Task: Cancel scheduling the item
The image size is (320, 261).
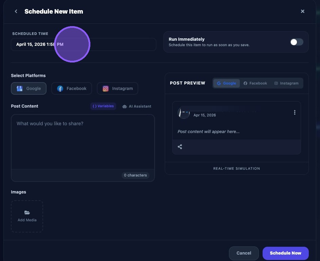Action: [x=244, y=253]
